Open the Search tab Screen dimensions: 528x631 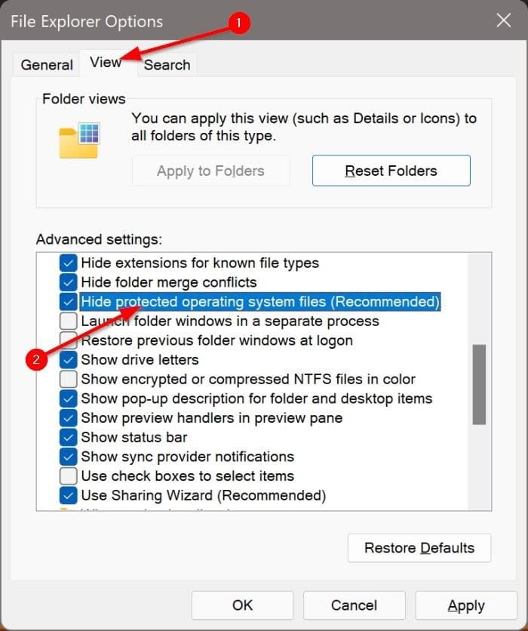coord(167,65)
